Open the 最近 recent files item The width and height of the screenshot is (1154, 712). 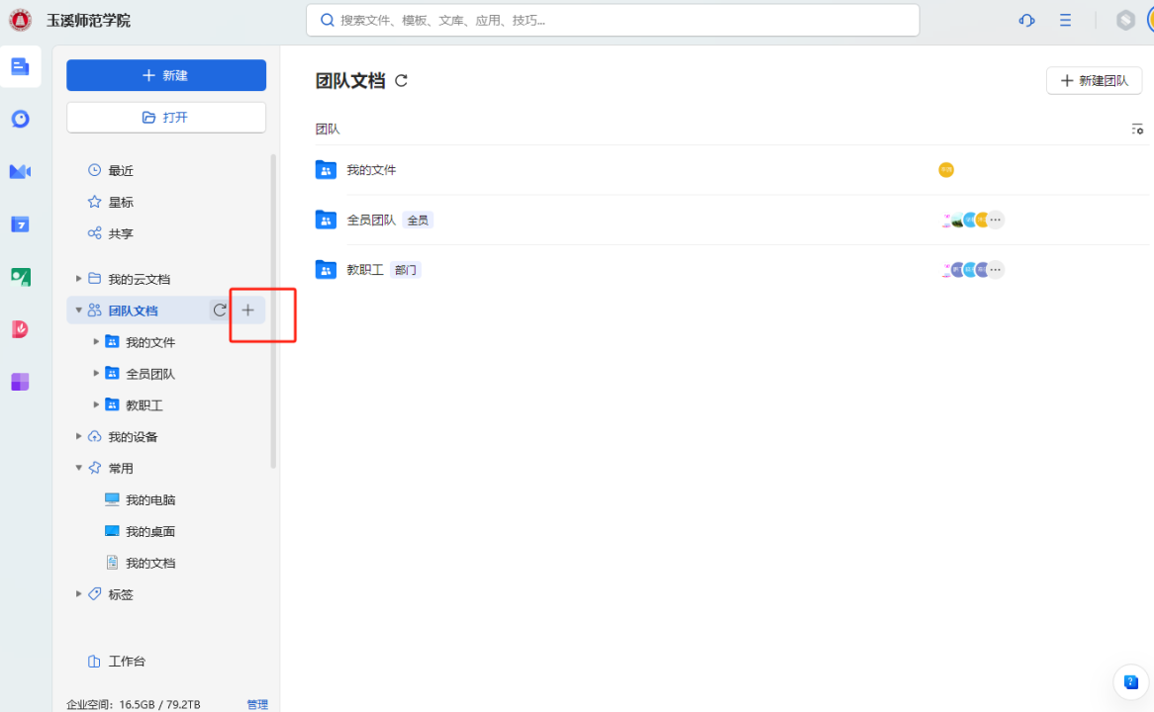[x=121, y=171]
